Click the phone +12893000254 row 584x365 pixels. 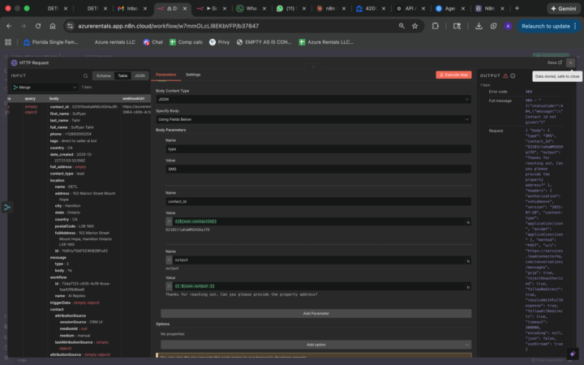point(71,134)
